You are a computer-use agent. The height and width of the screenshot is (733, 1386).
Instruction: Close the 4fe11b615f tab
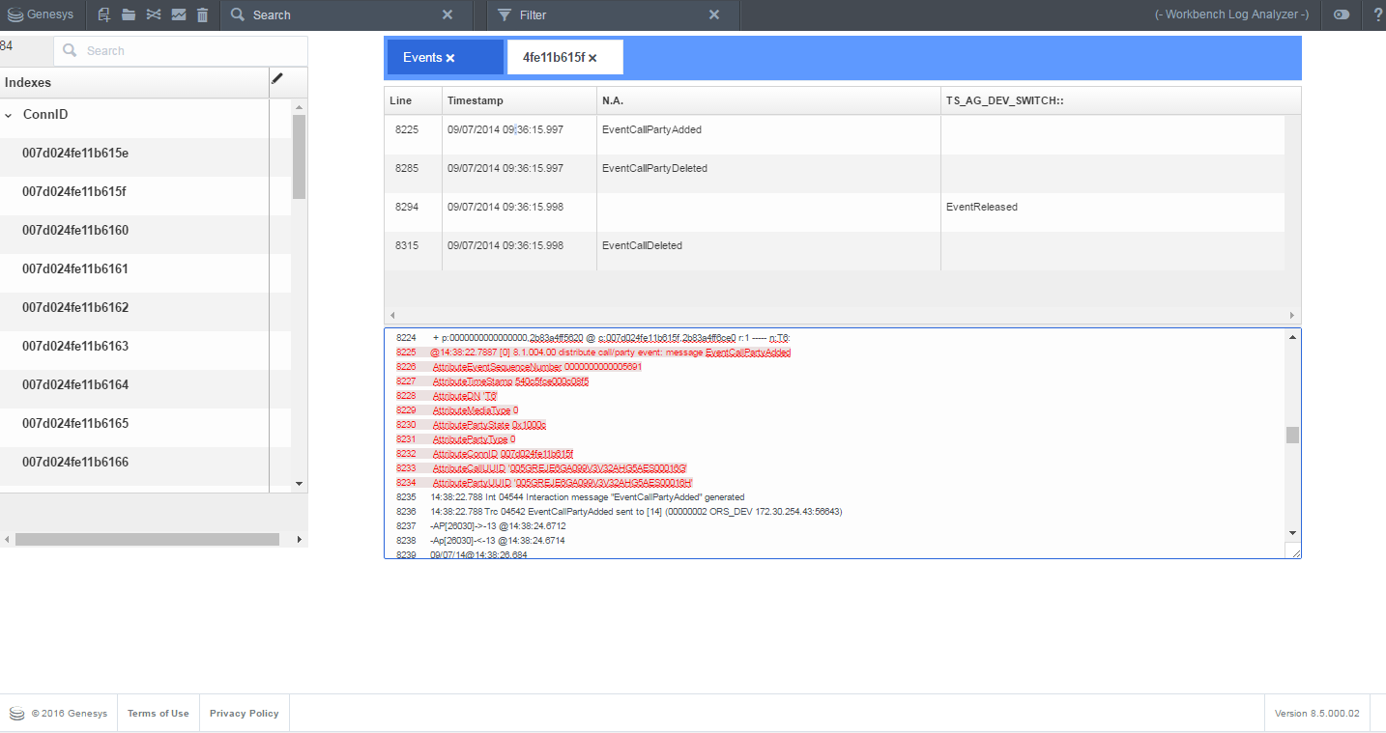pos(592,58)
